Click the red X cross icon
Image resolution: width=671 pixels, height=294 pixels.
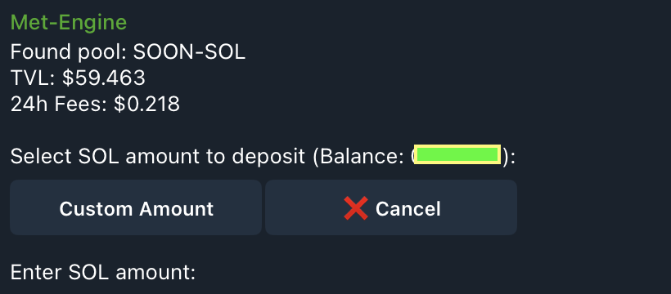tap(356, 208)
